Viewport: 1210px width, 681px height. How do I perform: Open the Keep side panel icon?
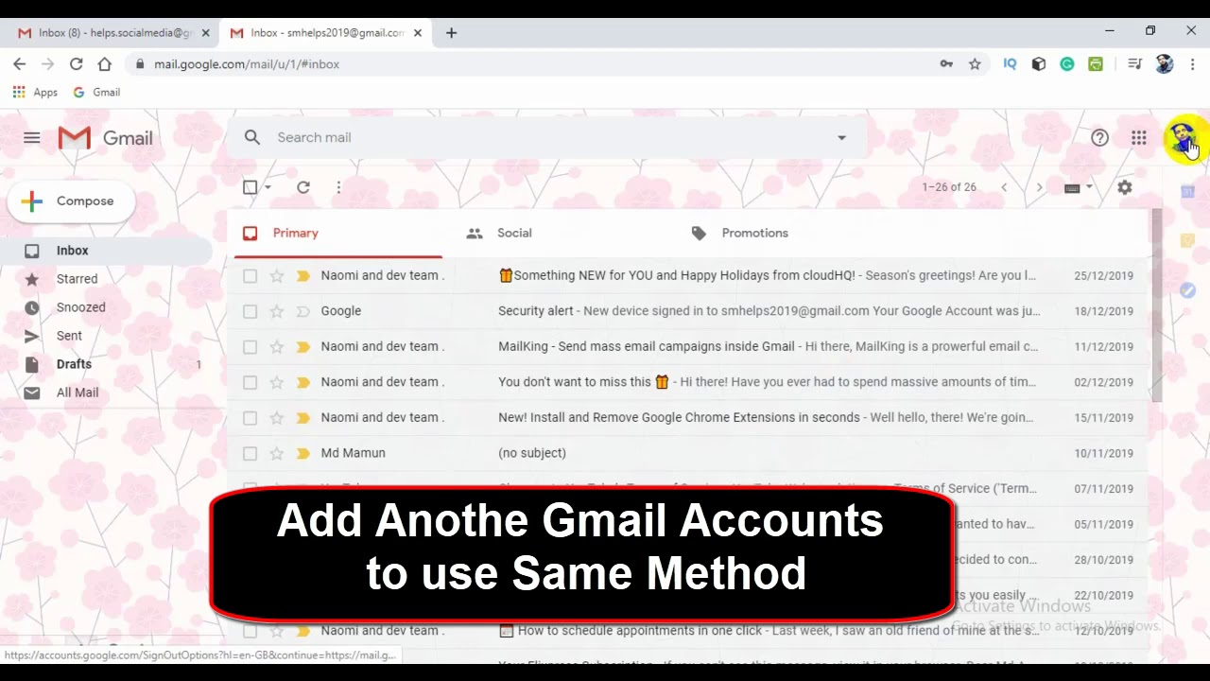(1187, 241)
